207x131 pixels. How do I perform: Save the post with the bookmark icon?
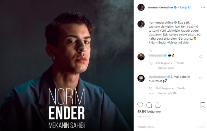coord(203,105)
